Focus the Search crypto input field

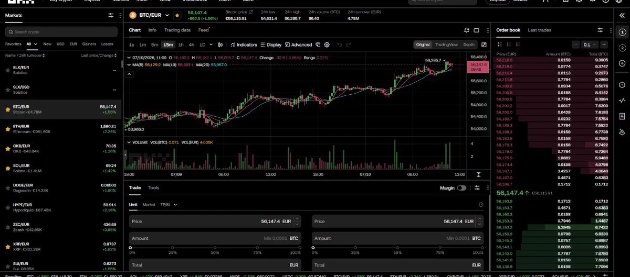(x=61, y=32)
